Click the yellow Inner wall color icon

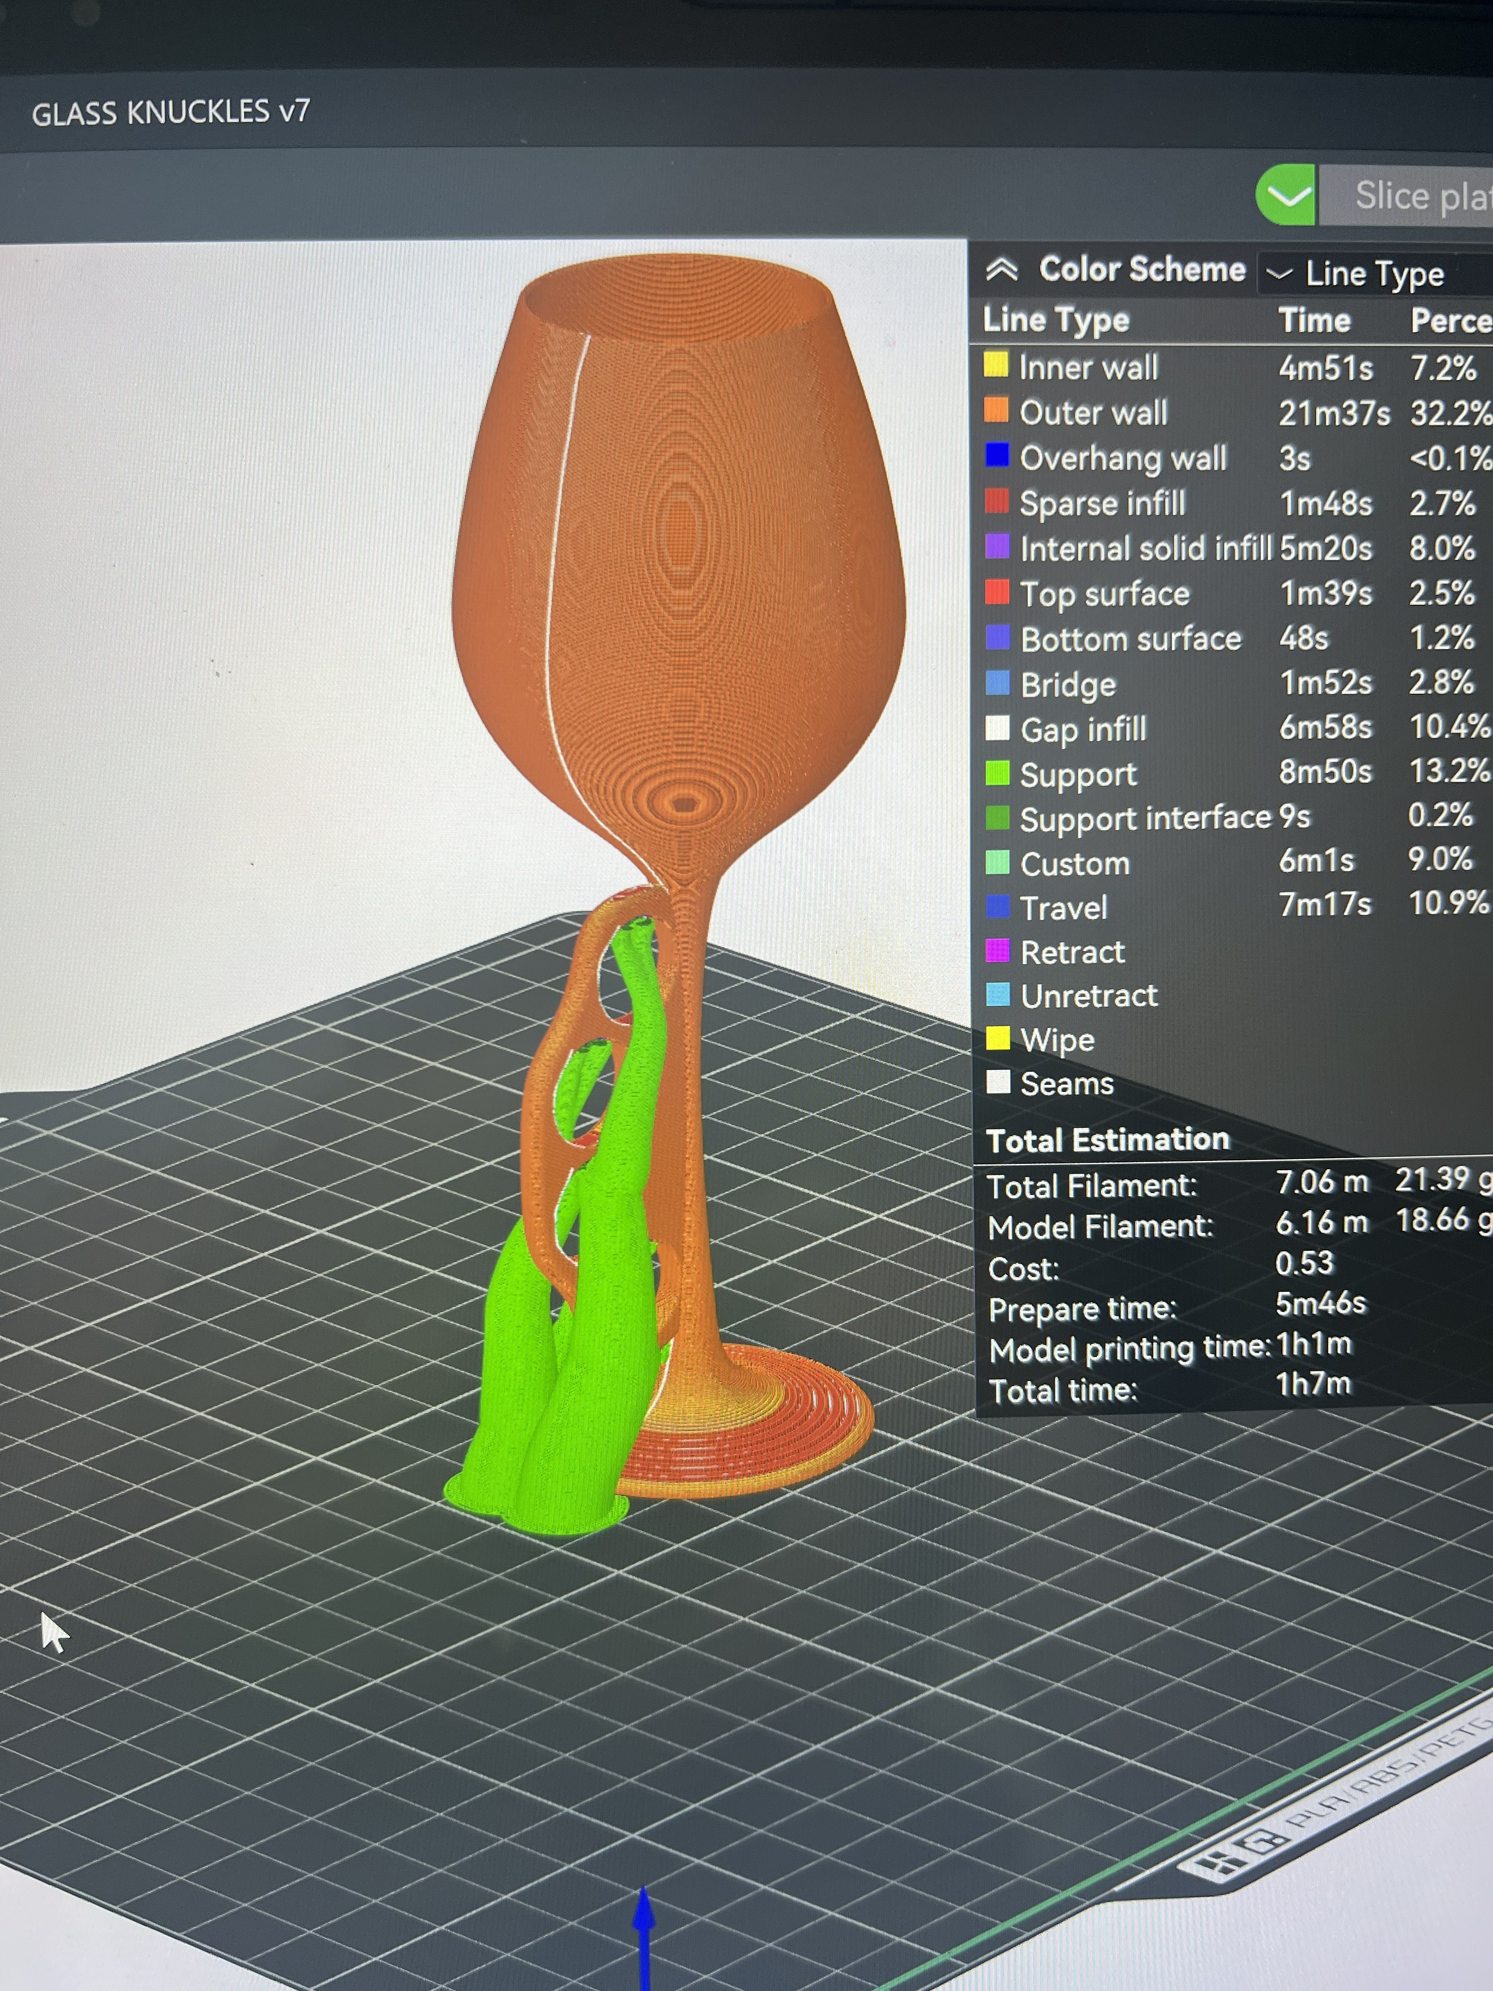tap(995, 365)
